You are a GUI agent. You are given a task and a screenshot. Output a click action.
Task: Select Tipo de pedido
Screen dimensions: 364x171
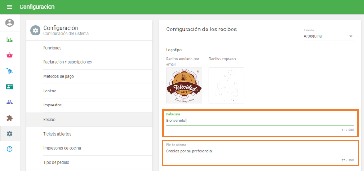(89, 162)
